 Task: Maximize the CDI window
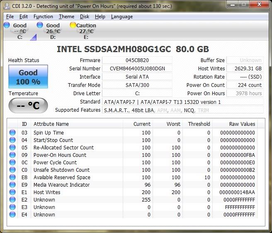(244, 5)
